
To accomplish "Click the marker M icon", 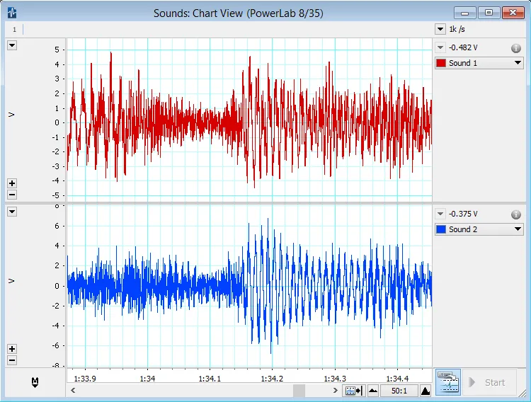I will [35, 382].
